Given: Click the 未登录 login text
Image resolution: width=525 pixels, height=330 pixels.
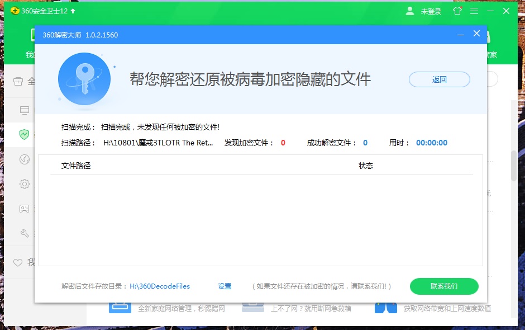Looking at the screenshot, I should 431,11.
